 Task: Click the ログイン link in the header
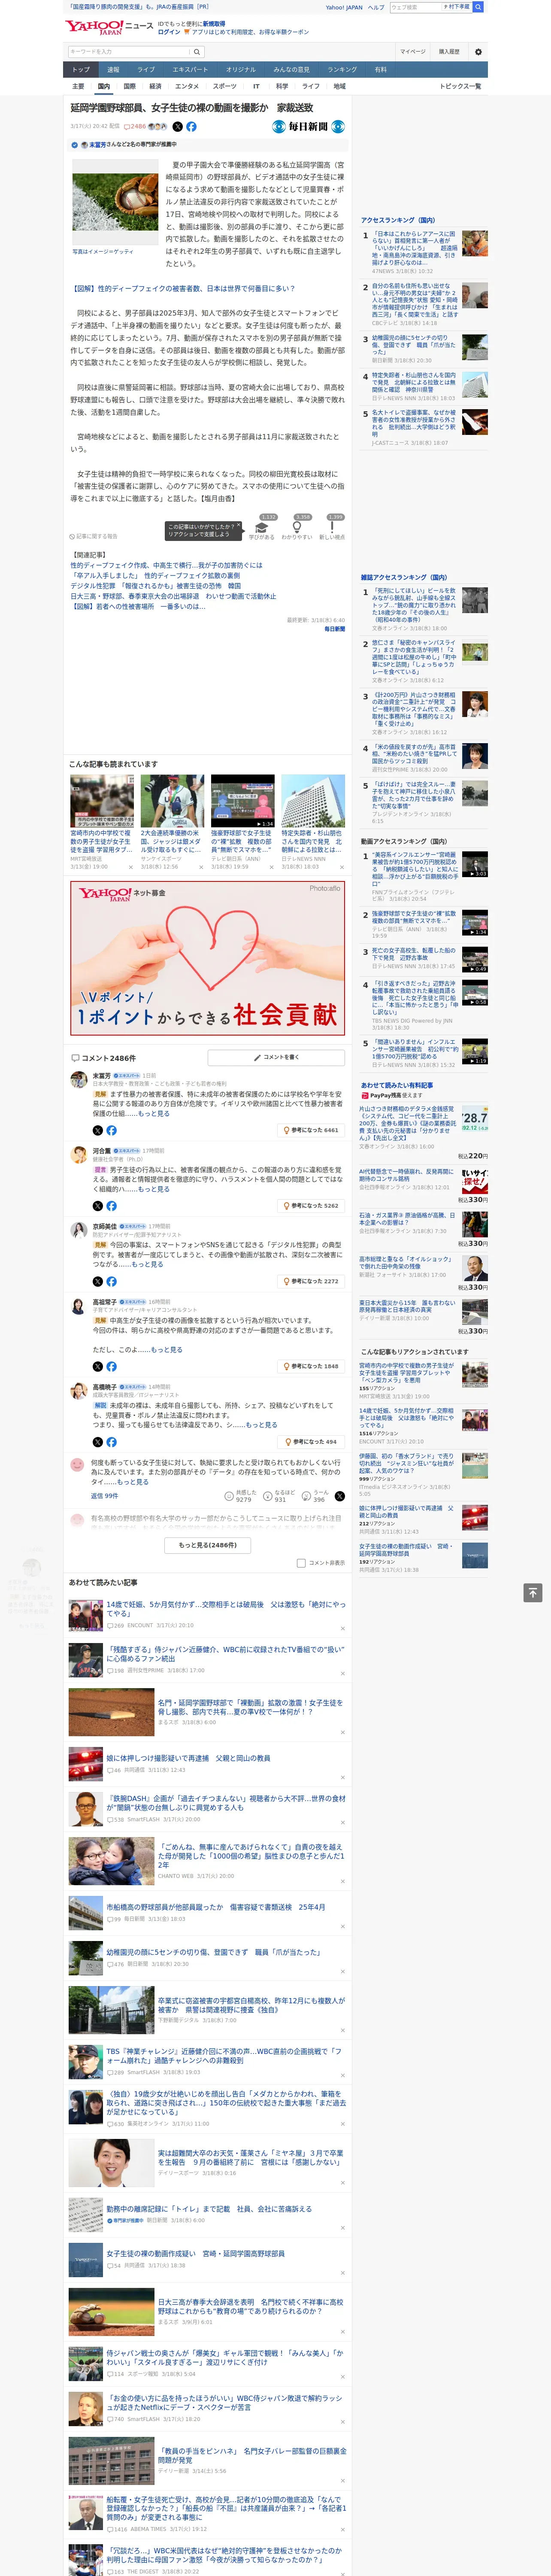click(x=169, y=32)
